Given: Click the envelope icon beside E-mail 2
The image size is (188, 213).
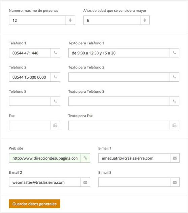Looking at the screenshot, I should click(x=85, y=182).
